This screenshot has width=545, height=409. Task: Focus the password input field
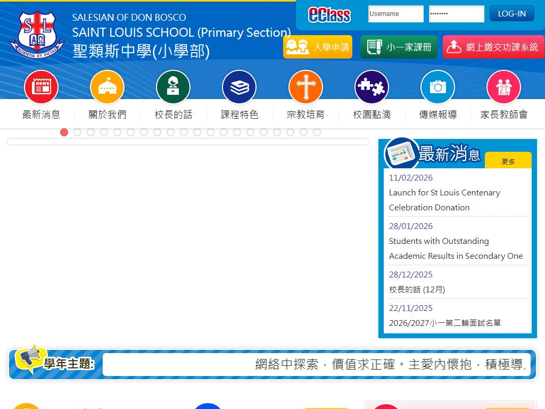[456, 13]
